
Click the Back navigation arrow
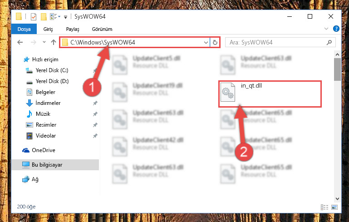[20, 42]
